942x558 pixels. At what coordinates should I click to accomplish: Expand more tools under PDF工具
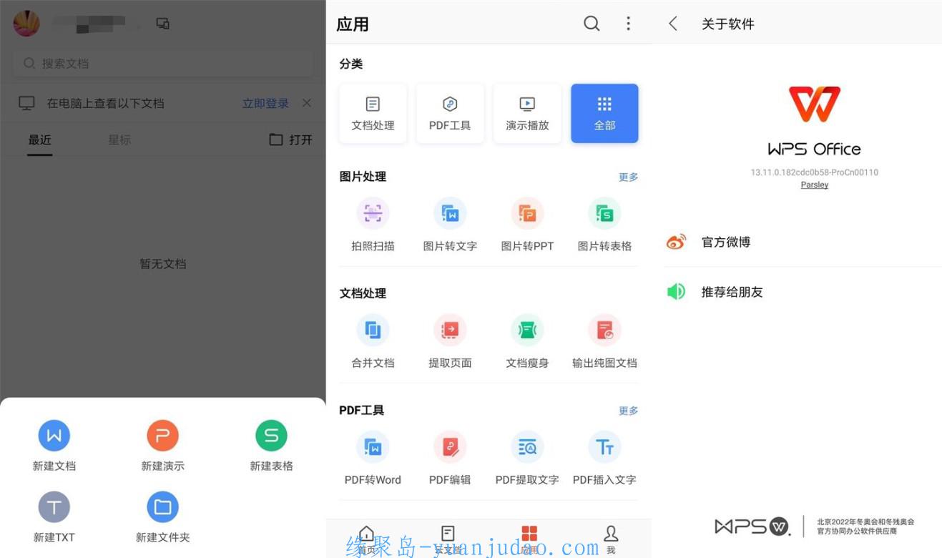pyautogui.click(x=628, y=411)
